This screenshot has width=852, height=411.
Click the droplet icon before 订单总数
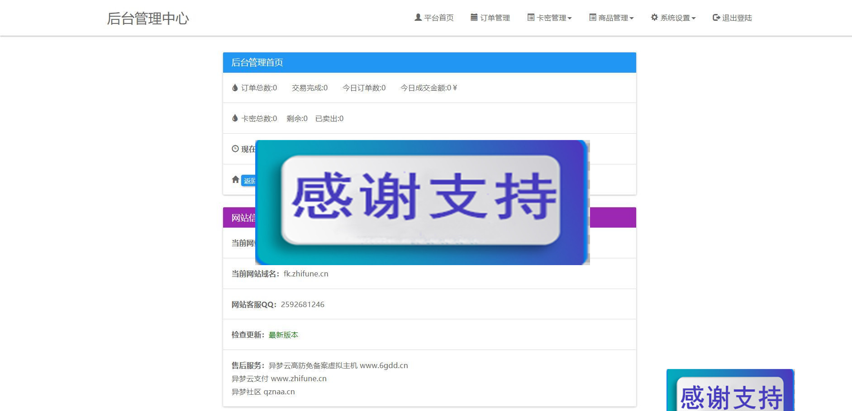point(234,88)
